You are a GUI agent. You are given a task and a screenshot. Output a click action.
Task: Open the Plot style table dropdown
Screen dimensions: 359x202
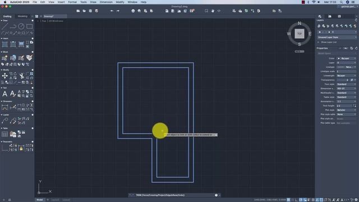(347, 114)
